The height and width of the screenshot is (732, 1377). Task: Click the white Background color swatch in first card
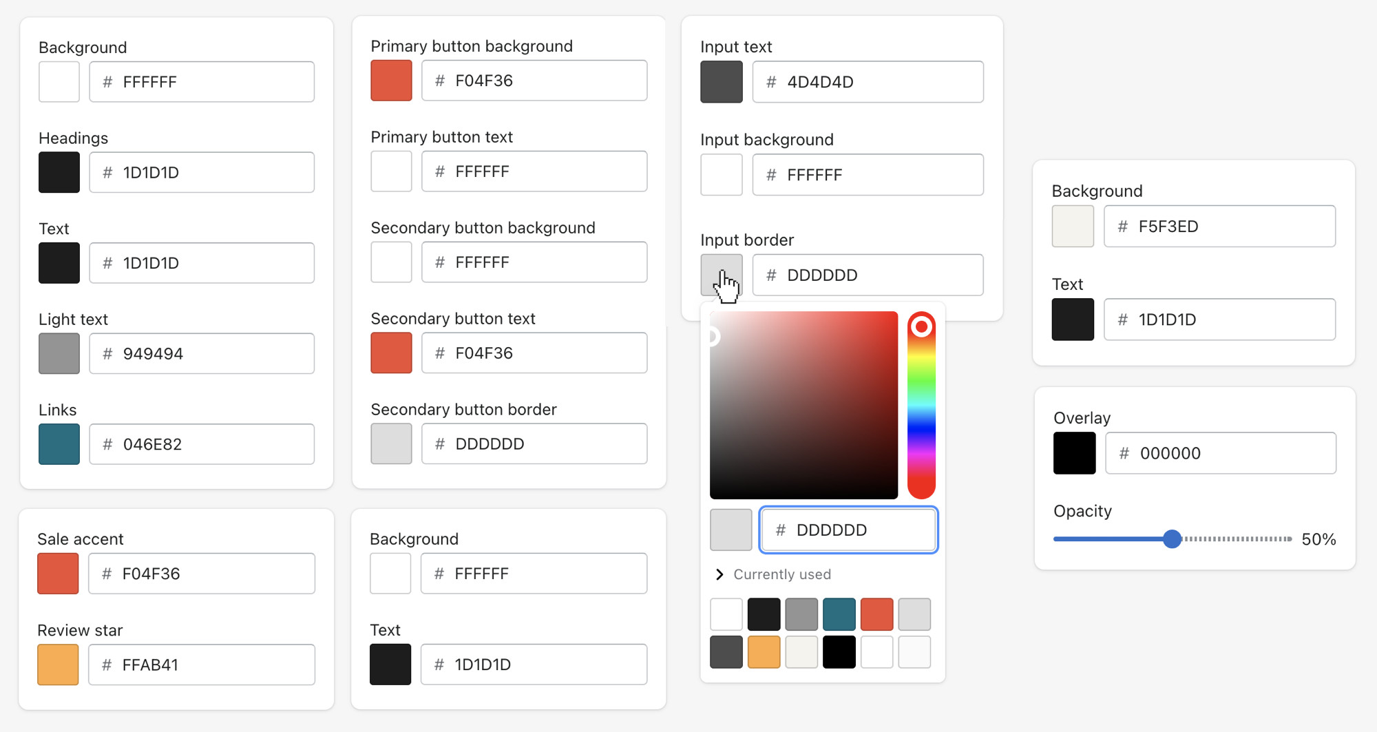(59, 82)
